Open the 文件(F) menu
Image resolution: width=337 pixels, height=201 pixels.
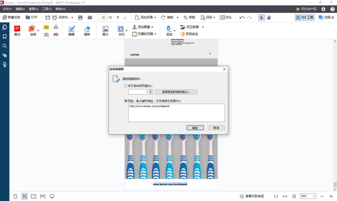click(x=7, y=9)
